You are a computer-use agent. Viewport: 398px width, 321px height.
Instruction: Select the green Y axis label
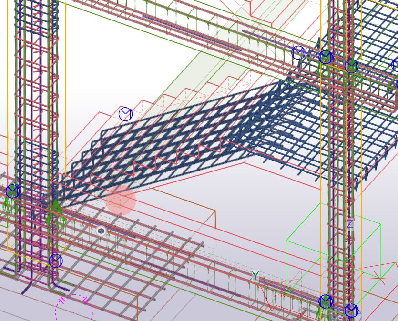pos(255,276)
